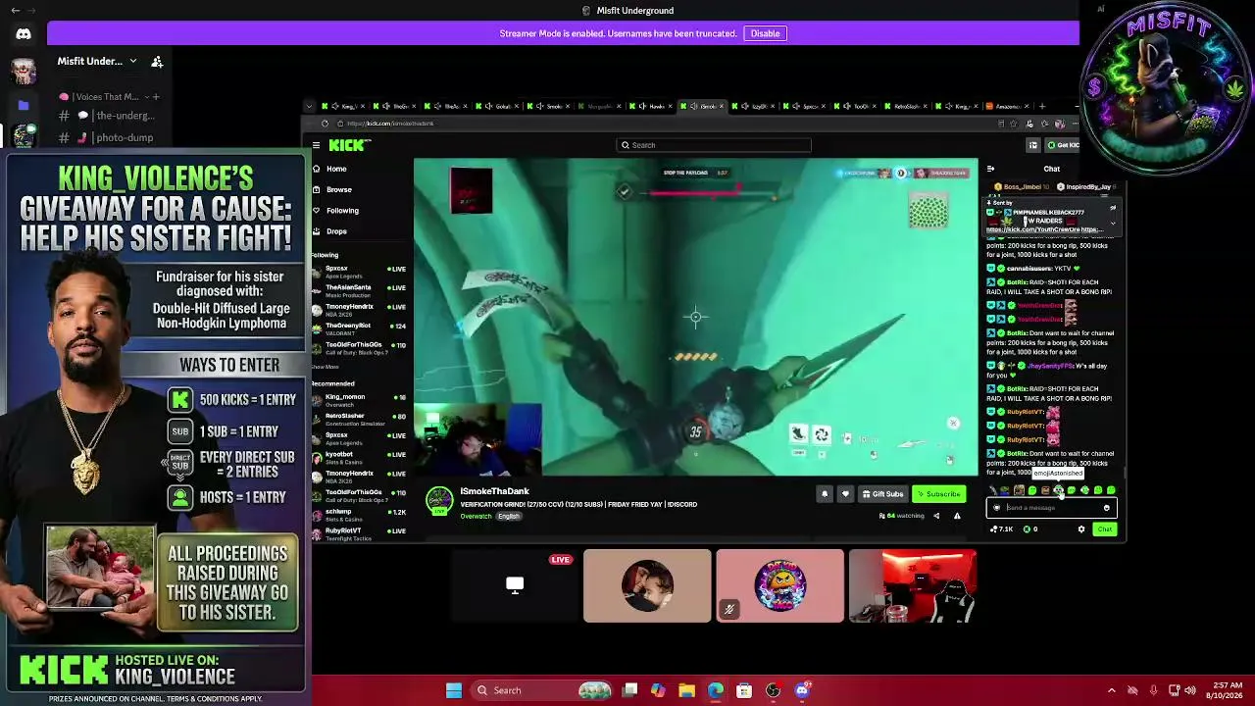This screenshot has height=706, width=1255.
Task: Select the muted participant tile with cartoon avatar
Action: (x=779, y=586)
